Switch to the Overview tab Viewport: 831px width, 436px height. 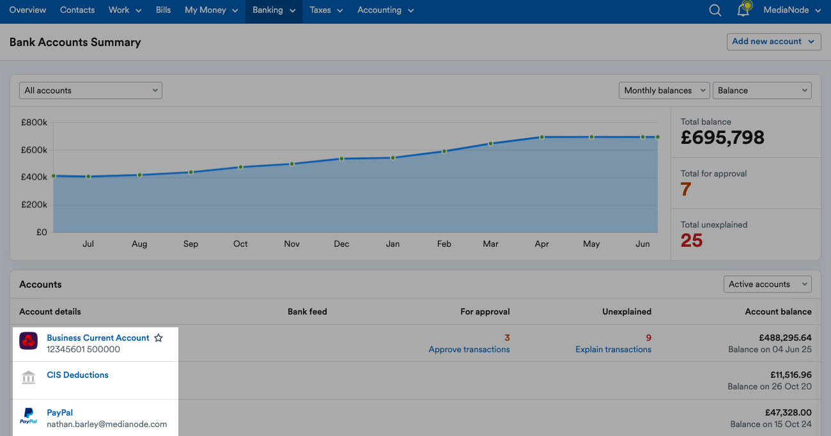[27, 10]
